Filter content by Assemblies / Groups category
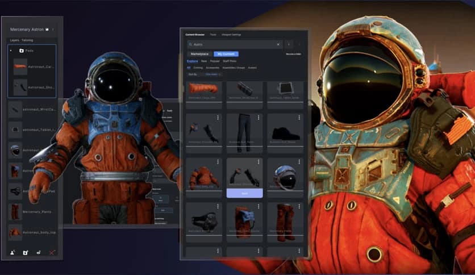This screenshot has height=275, width=475. click(x=234, y=68)
